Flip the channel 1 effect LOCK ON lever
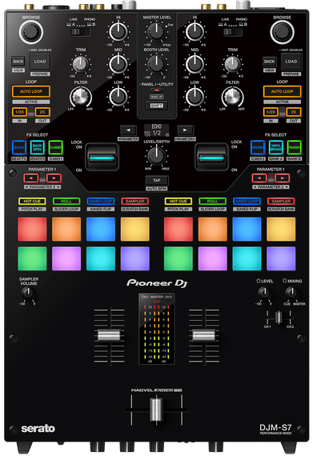The width and height of the screenshot is (313, 456). (x=102, y=157)
